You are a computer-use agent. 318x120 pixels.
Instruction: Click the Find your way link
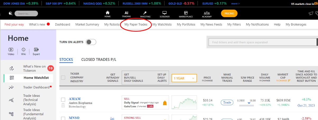pyautogui.click(x=14, y=24)
